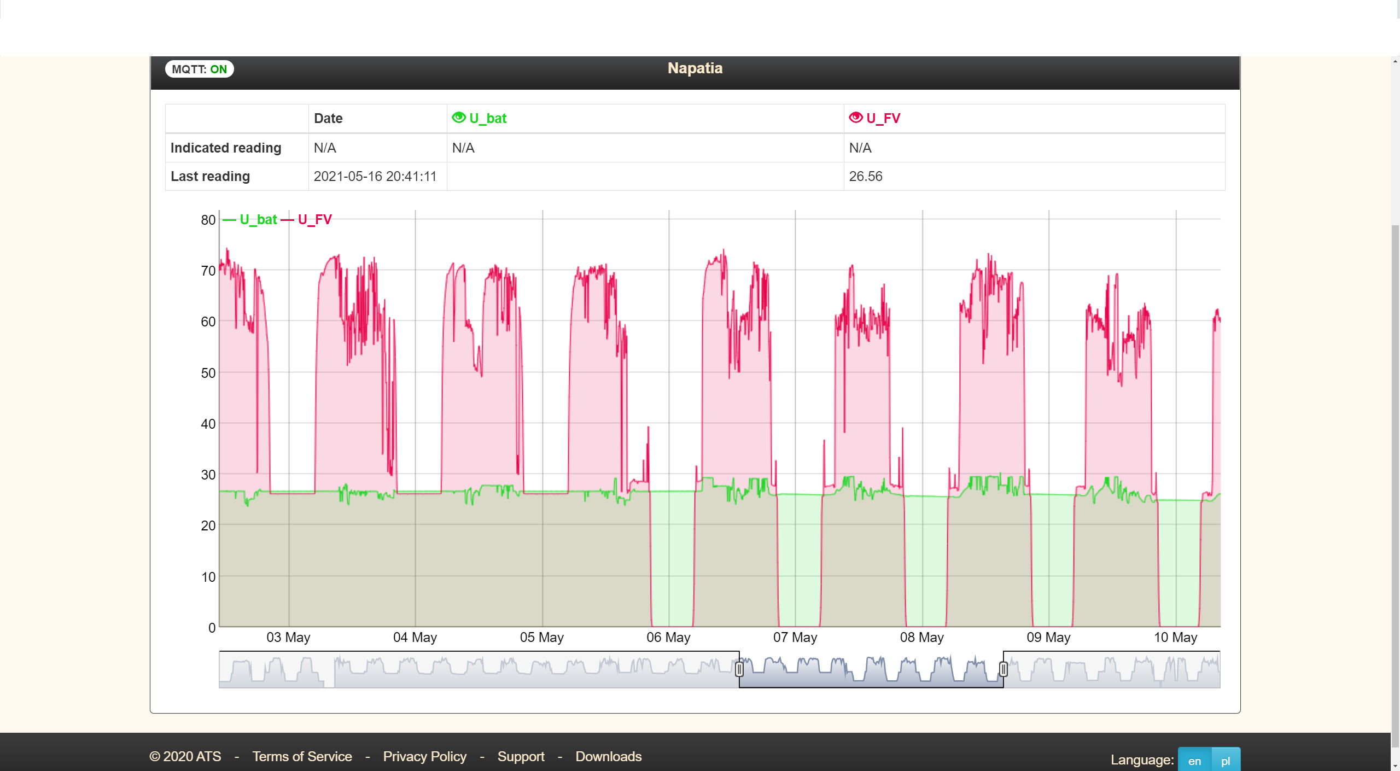Switch language to Polish (pl)
This screenshot has width=1400, height=771.
[1226, 761]
